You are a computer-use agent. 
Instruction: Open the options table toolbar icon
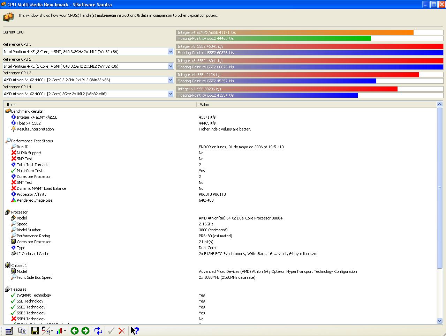pyautogui.click(x=9, y=331)
